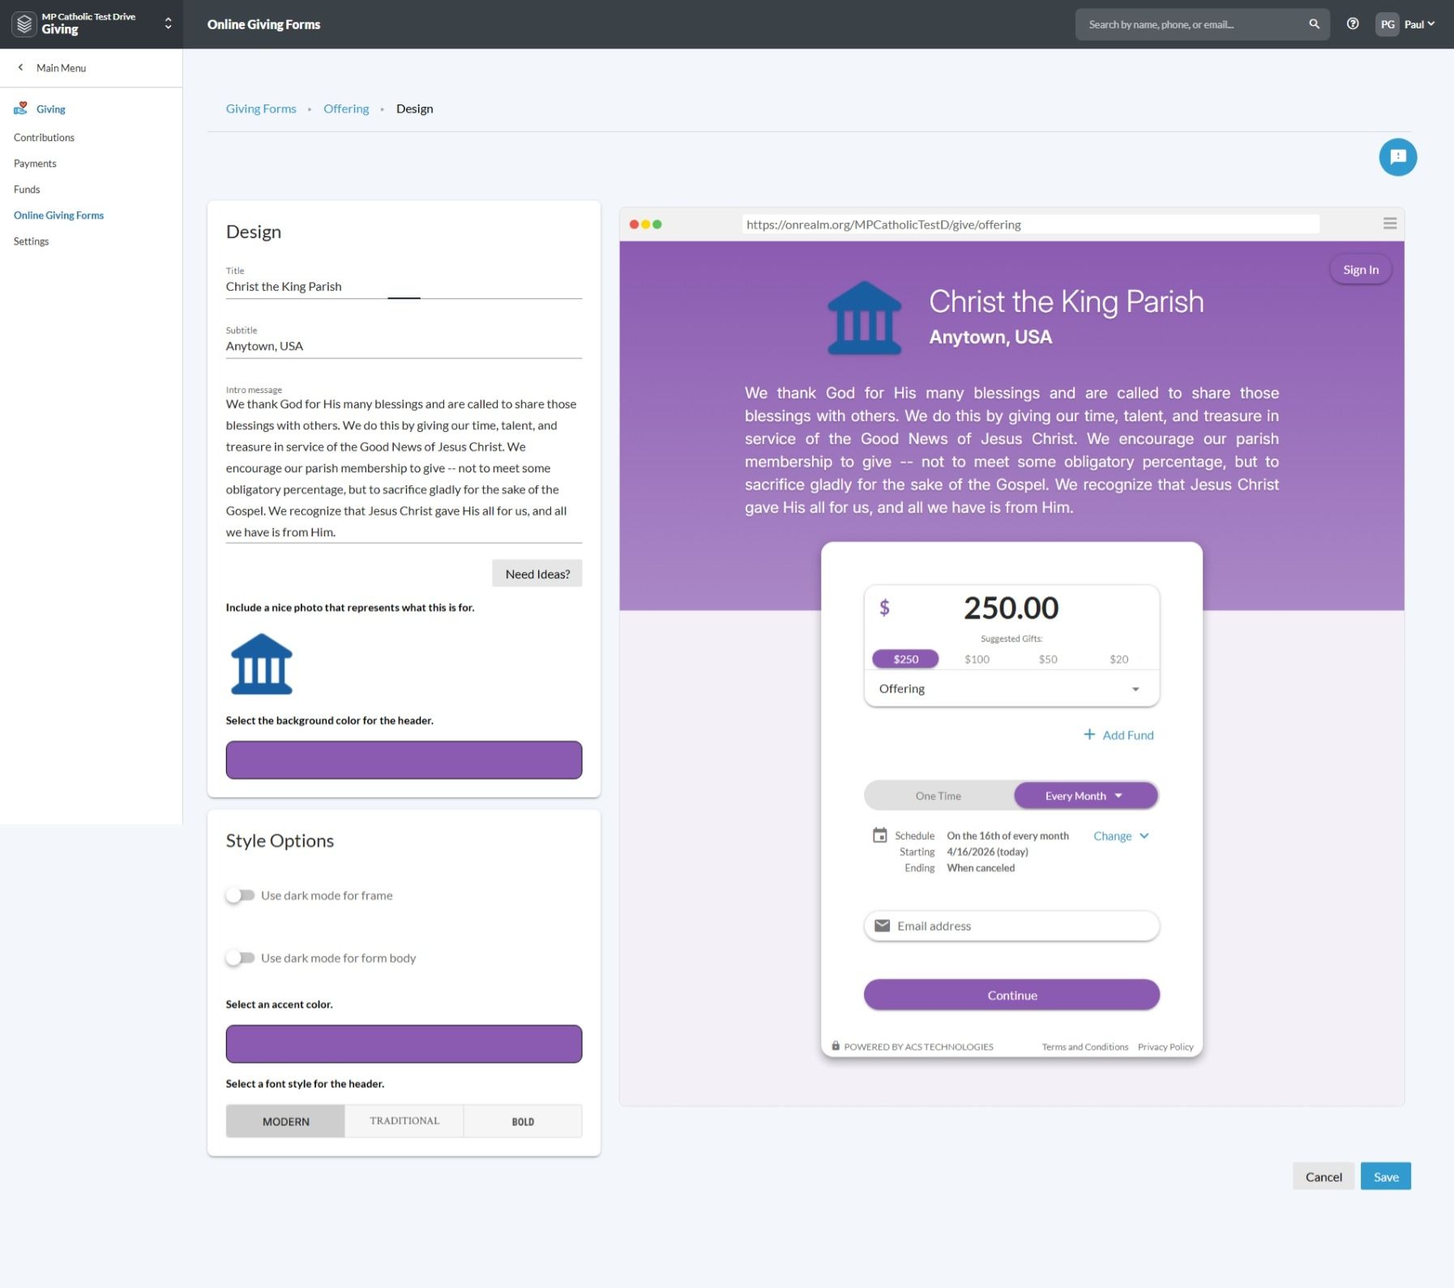
Task: Select the Bold header font style
Action: click(523, 1121)
